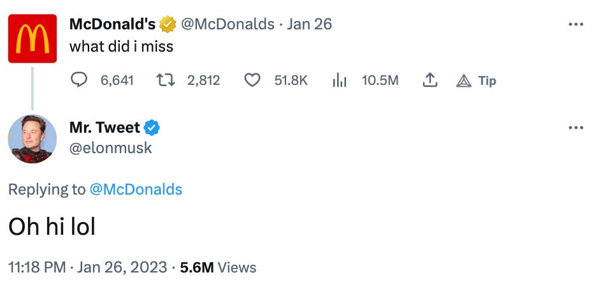Click the Tip triangle icon
Viewport: 599px width, 291px height.
point(463,80)
